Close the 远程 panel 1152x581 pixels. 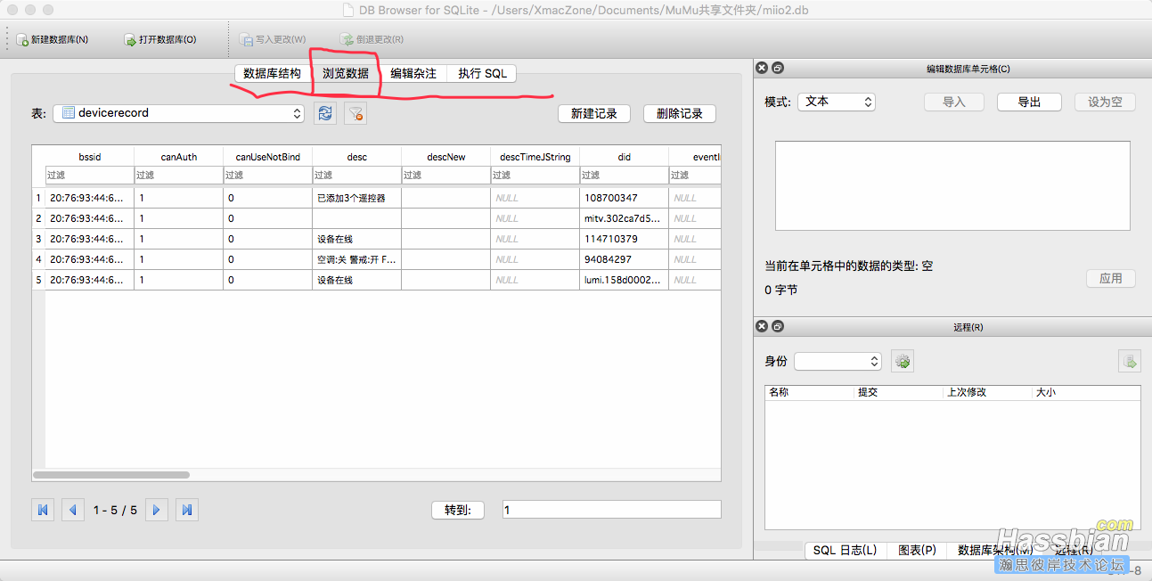[762, 327]
